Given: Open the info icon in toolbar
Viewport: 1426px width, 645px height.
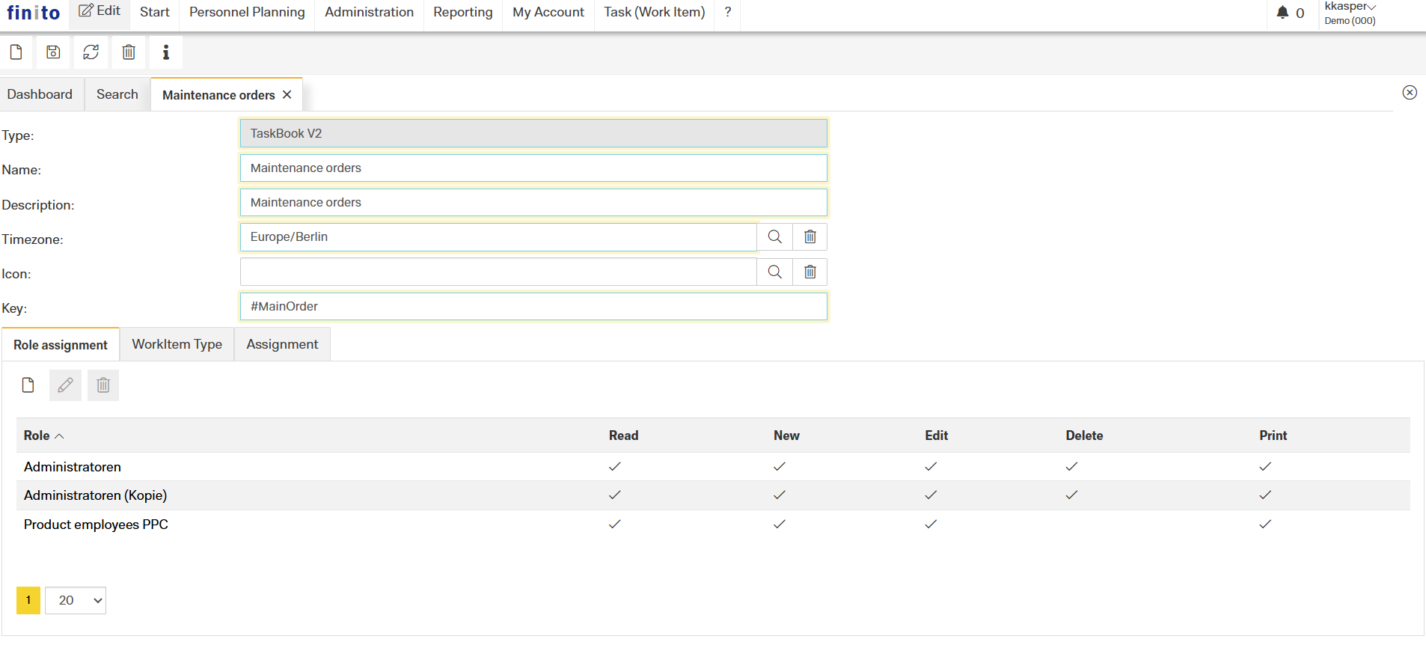Looking at the screenshot, I should [166, 52].
